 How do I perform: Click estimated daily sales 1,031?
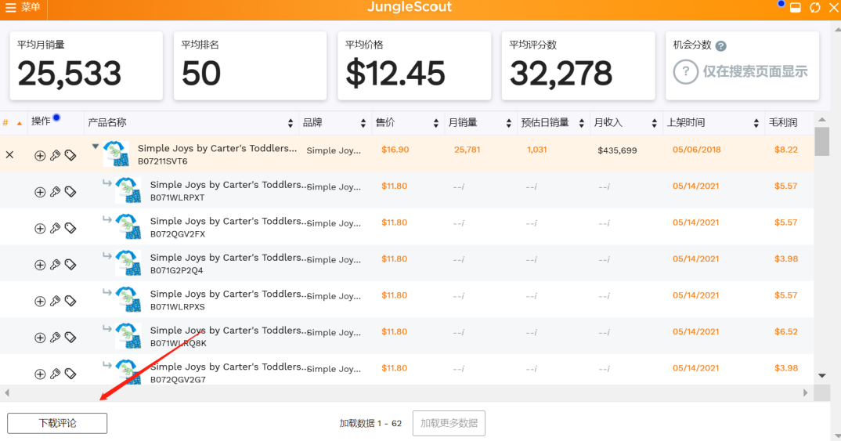(x=537, y=150)
